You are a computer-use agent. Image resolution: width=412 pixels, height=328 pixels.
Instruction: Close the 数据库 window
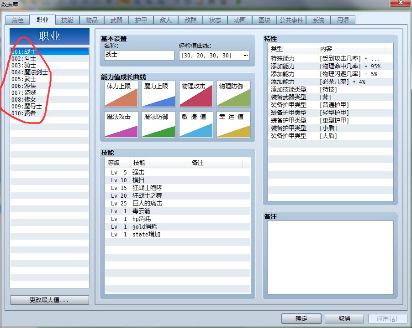tap(401, 3)
